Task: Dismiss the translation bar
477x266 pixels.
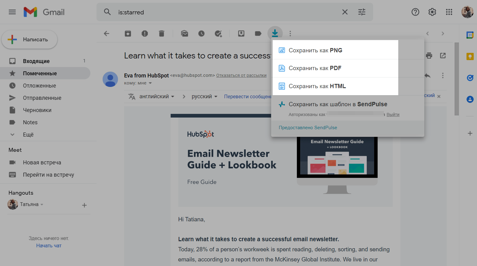Action: coord(439,96)
